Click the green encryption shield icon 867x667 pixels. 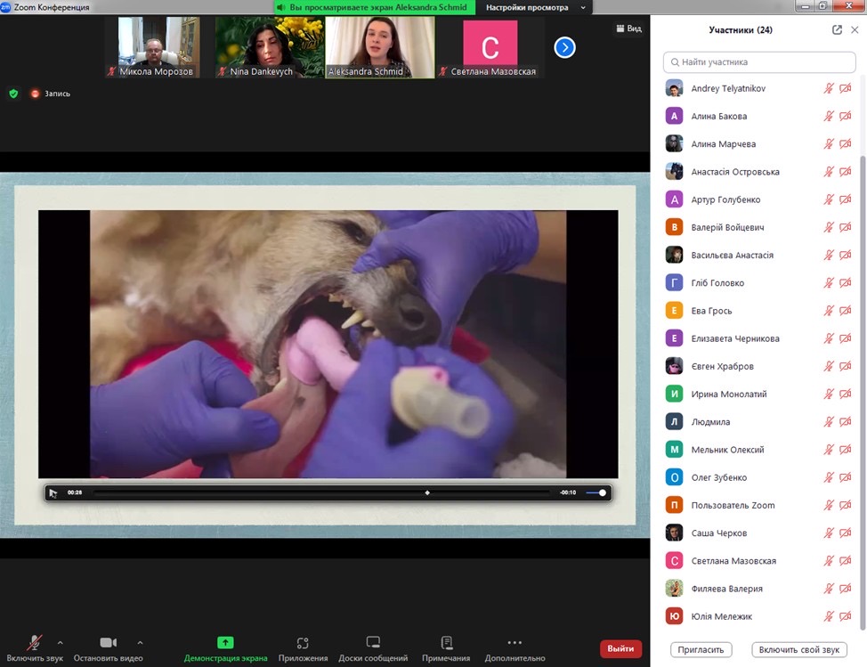[13, 94]
